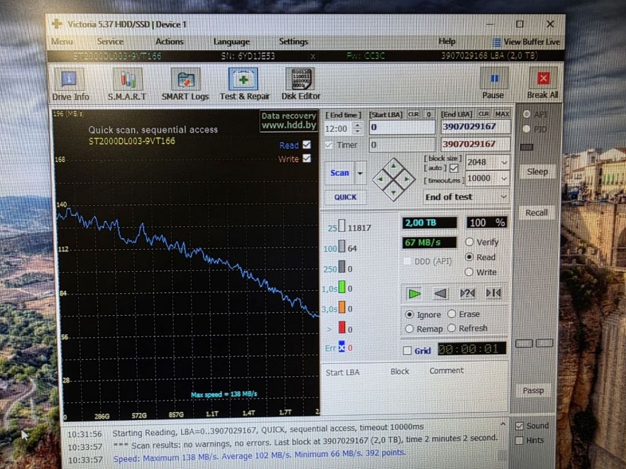Open the Language menu

click(x=232, y=42)
